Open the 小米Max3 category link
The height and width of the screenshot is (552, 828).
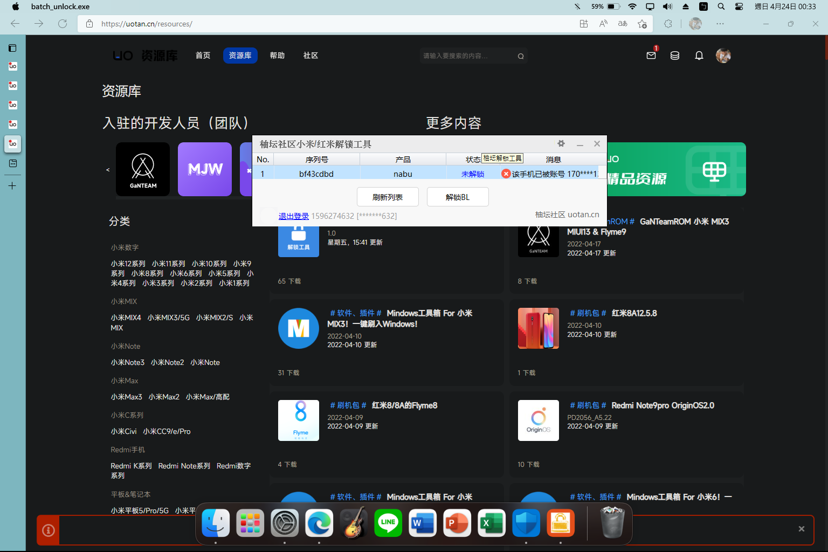126,397
